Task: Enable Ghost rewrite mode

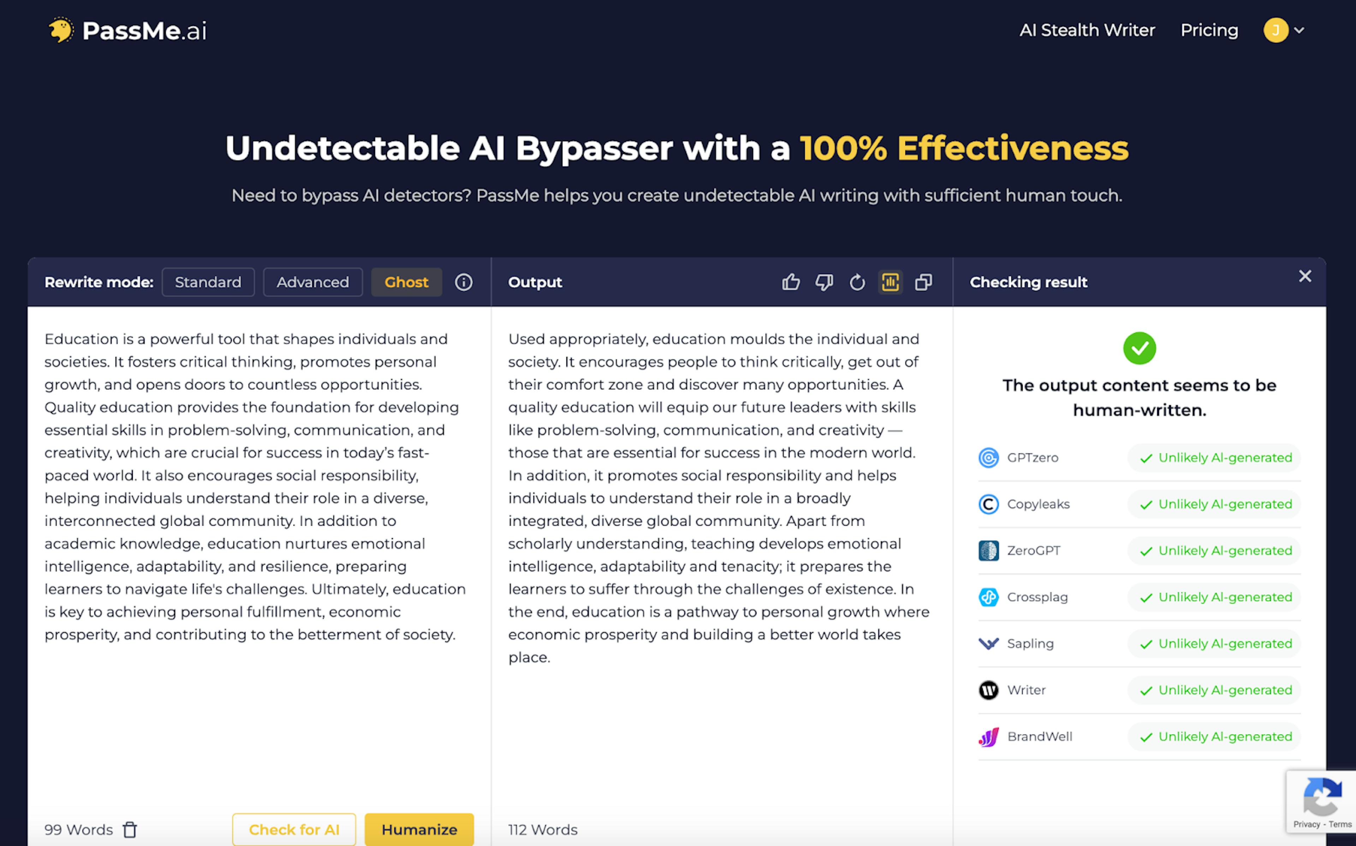Action: tap(406, 282)
